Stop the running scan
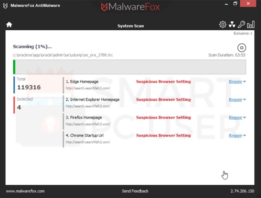 point(241,48)
